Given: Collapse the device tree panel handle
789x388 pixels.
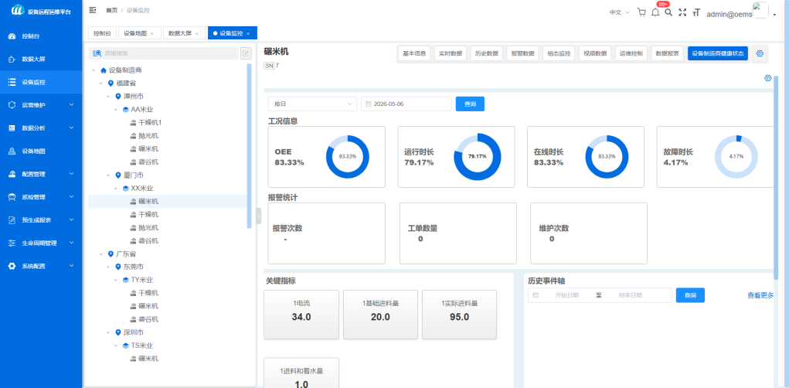Looking at the screenshot, I should coord(259,216).
